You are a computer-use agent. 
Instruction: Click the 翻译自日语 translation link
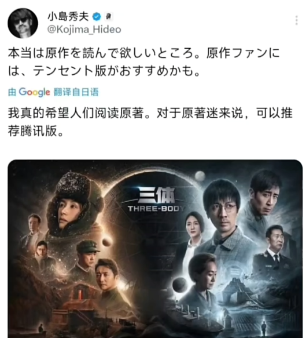76,92
